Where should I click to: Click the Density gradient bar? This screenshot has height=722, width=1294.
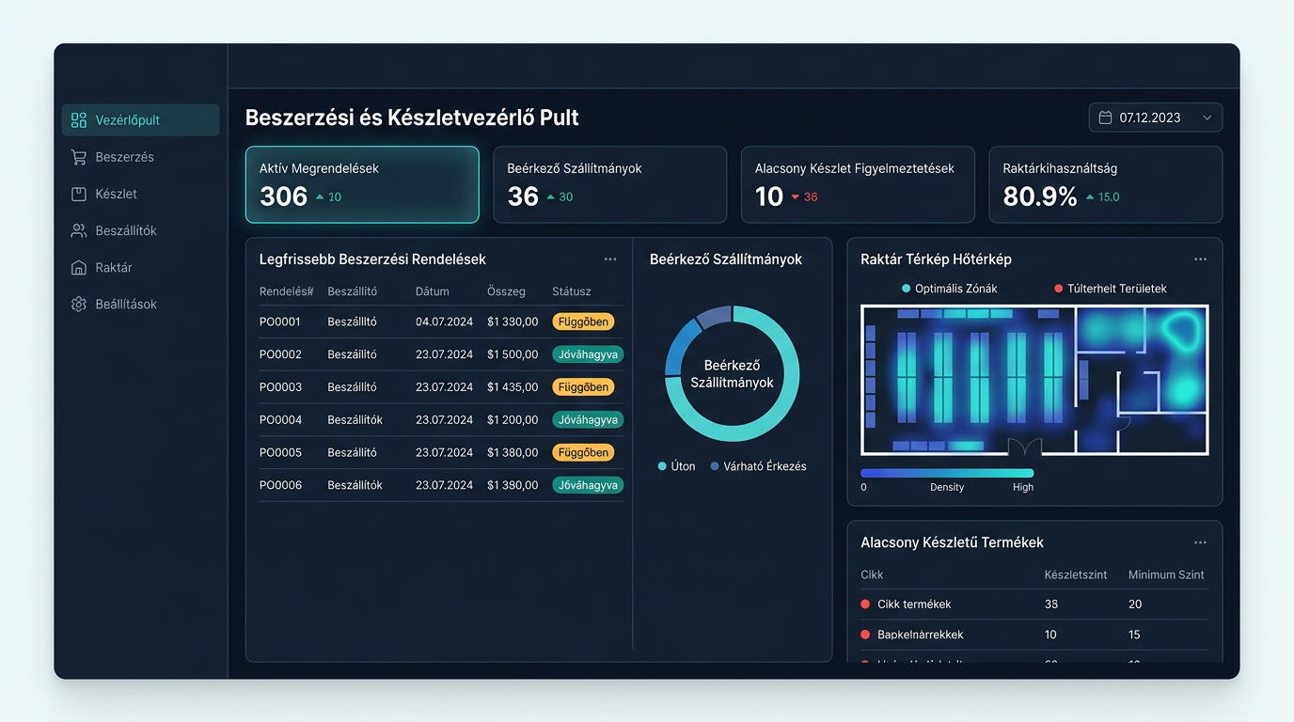click(947, 474)
